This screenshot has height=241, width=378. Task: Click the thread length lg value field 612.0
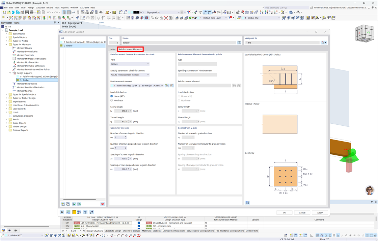tap(121, 122)
